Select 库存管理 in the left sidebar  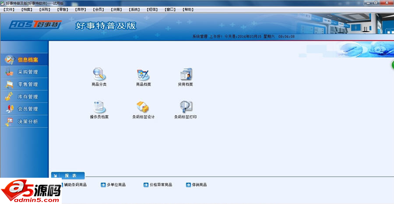pos(24,97)
